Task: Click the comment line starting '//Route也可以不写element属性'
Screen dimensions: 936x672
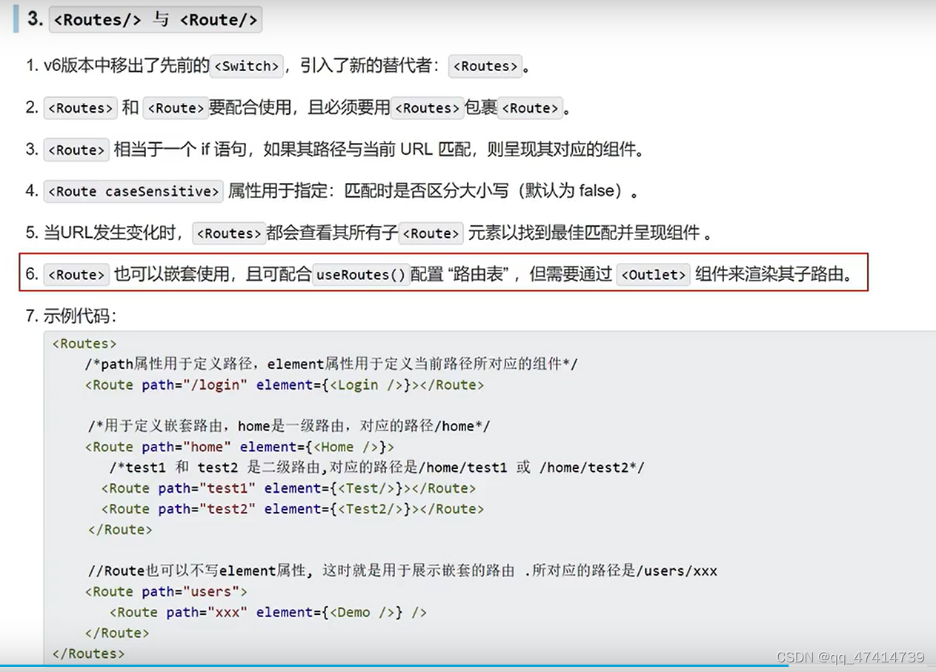Action: [402, 570]
